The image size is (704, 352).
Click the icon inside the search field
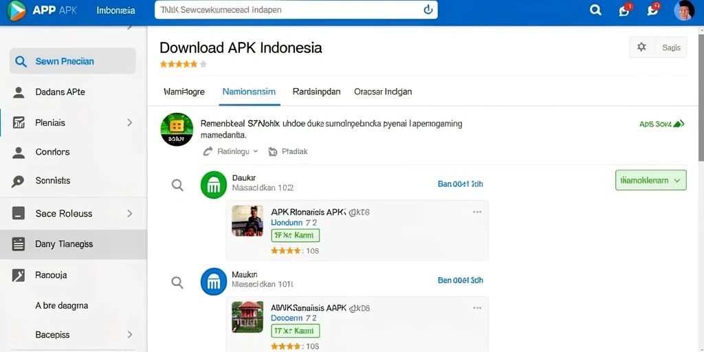coord(428,10)
